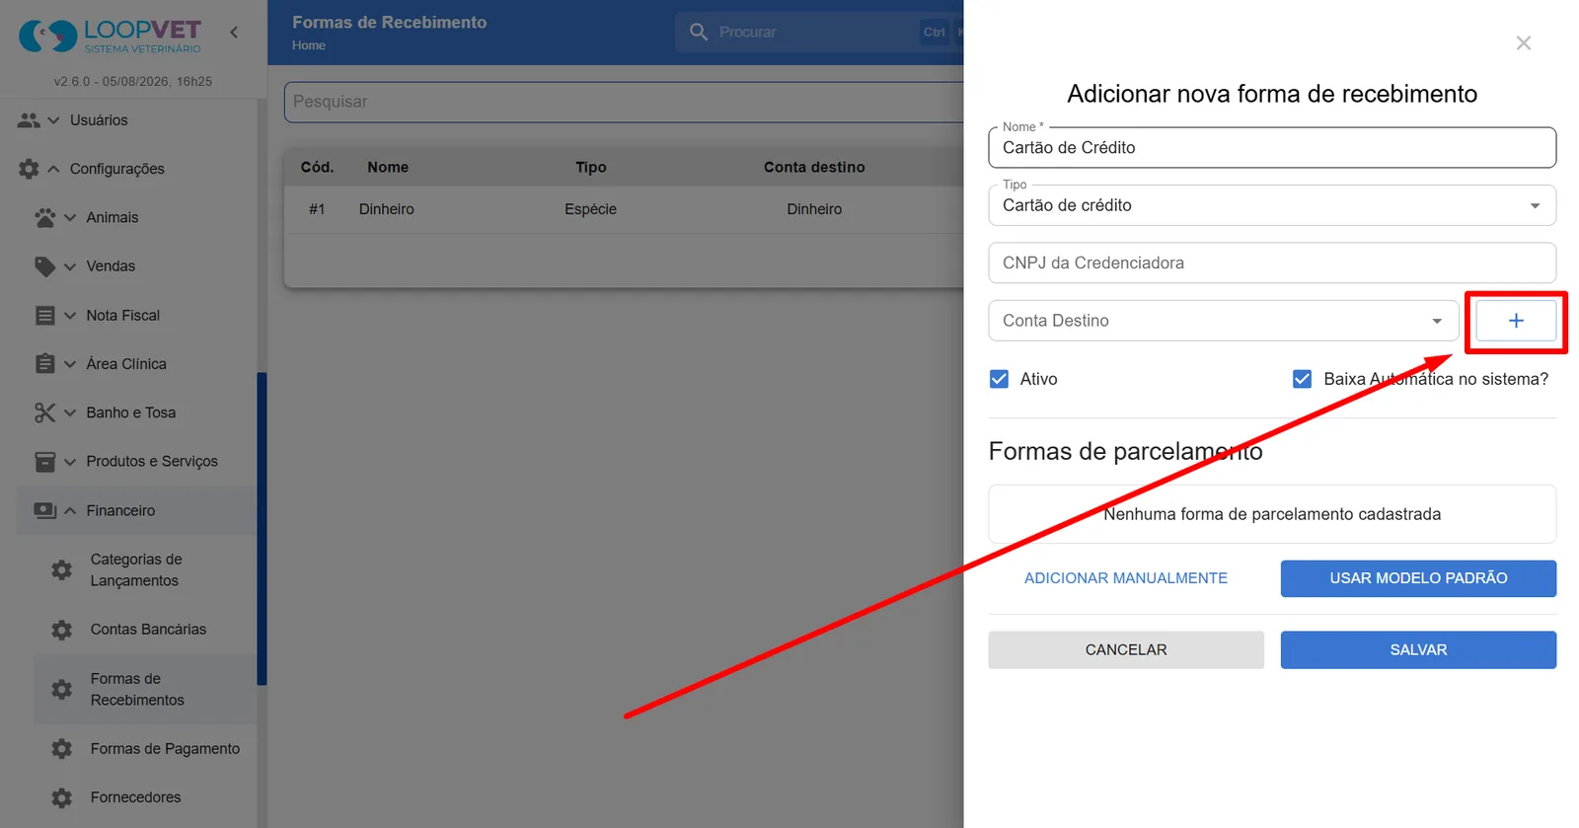
Task: Click the scissors icon for Banho e Tosa
Action: (x=44, y=413)
